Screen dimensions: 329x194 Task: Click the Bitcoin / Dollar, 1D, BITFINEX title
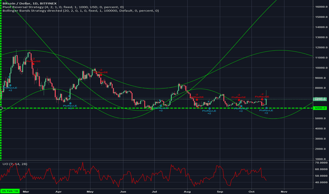(29, 4)
